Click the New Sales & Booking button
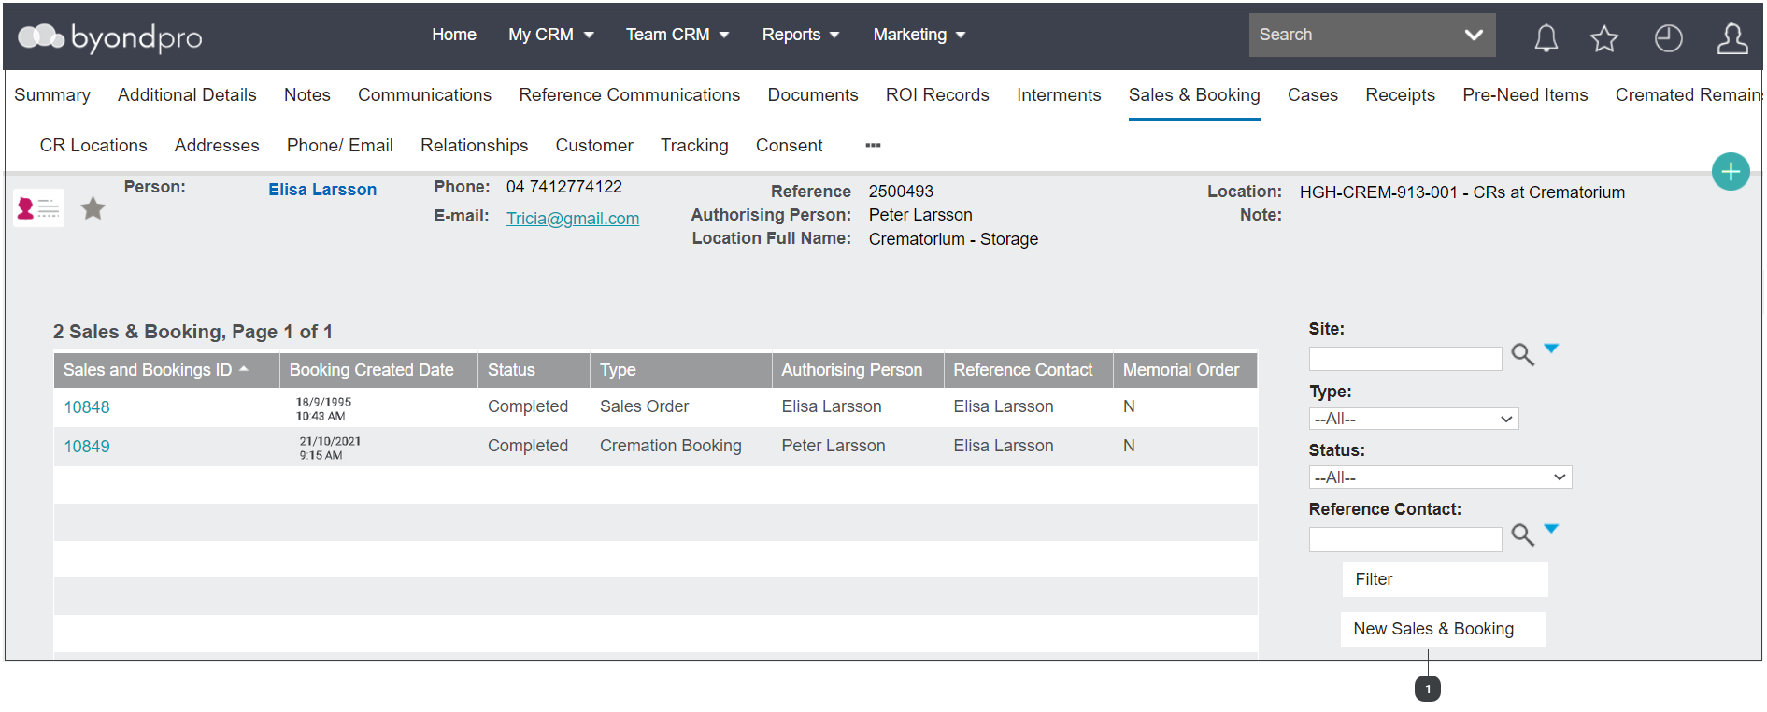 (1443, 629)
